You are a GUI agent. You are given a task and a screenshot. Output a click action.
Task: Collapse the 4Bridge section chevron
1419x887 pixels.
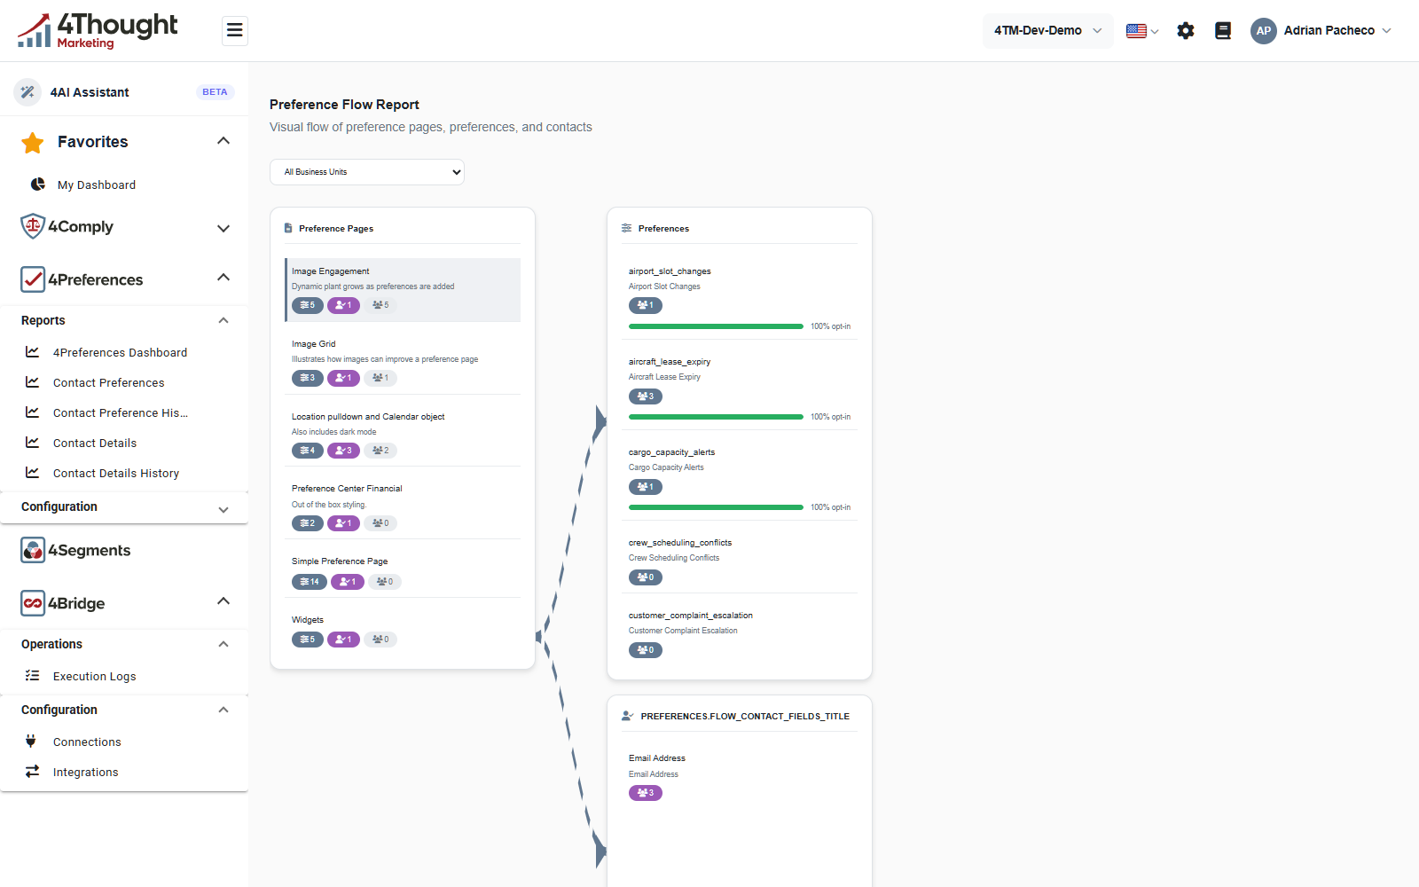pyautogui.click(x=223, y=601)
